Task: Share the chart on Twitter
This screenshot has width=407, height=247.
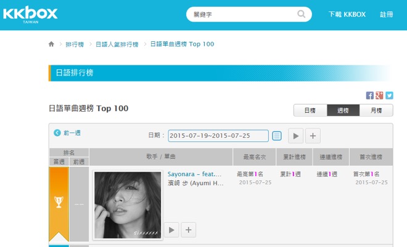Action: [x=389, y=95]
